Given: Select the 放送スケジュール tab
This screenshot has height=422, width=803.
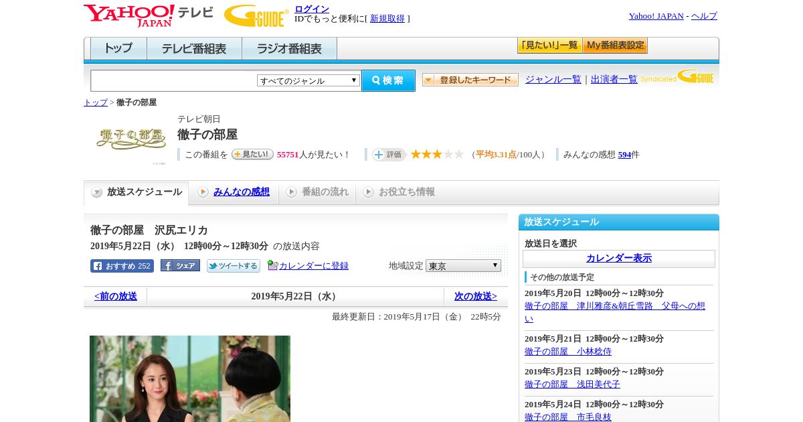Looking at the screenshot, I should click(x=136, y=192).
